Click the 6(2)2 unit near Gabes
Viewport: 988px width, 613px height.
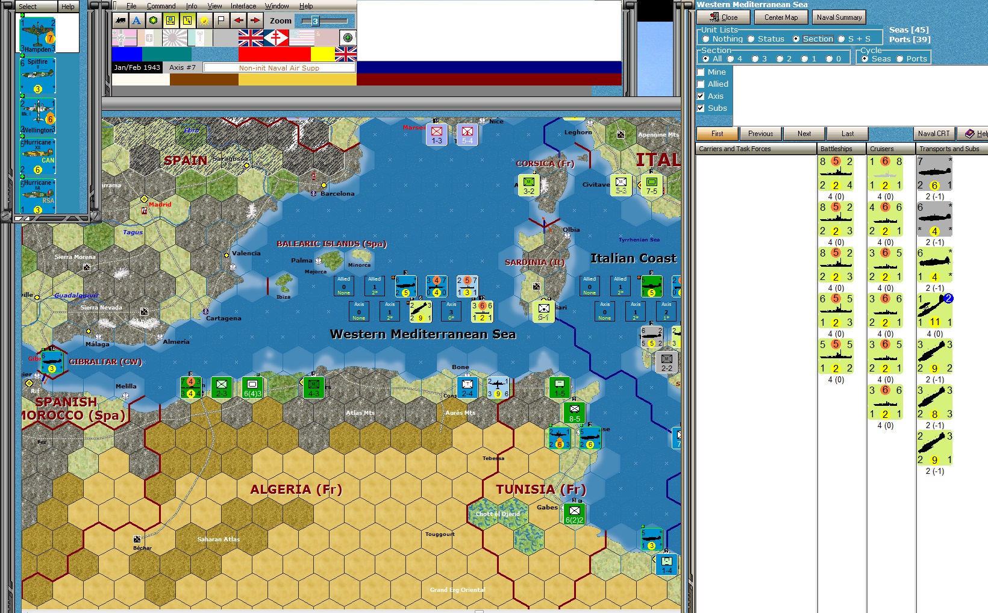pos(575,514)
